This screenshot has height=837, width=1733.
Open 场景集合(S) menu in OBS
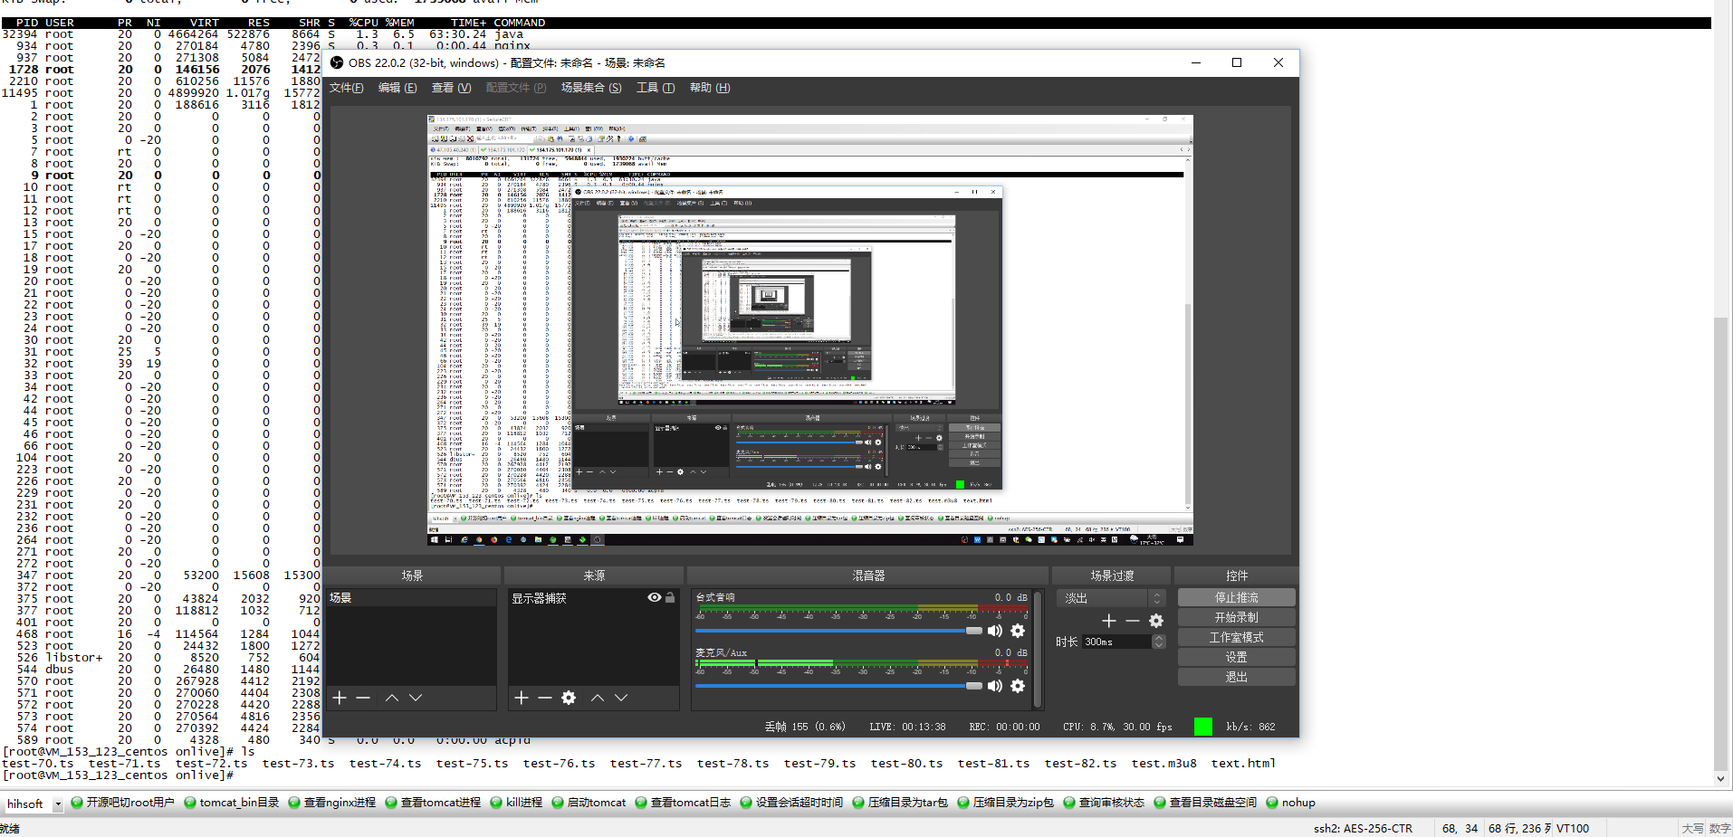tap(591, 88)
